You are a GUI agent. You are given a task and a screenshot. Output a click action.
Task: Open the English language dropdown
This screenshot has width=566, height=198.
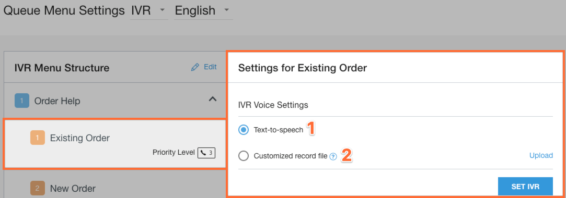[x=203, y=10]
